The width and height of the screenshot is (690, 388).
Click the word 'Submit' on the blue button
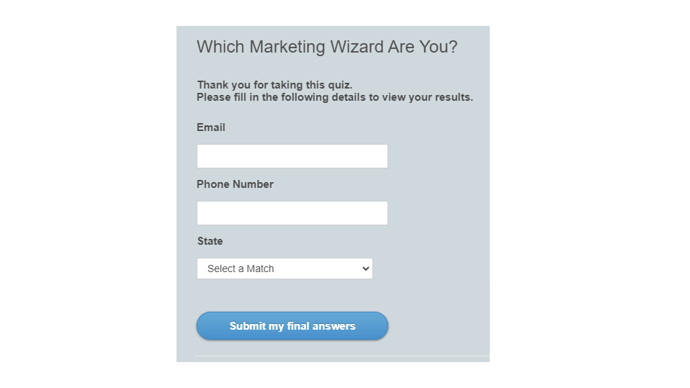pyautogui.click(x=248, y=326)
